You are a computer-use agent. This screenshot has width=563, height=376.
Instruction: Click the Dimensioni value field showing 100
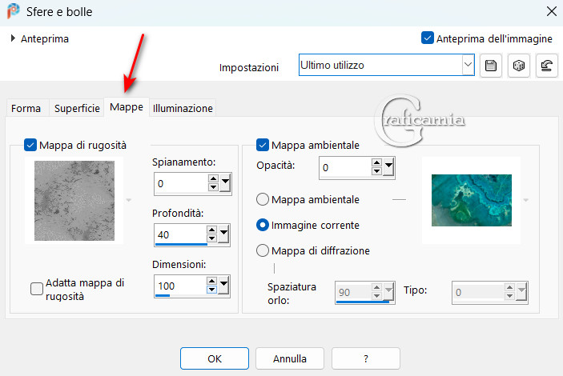(x=181, y=286)
